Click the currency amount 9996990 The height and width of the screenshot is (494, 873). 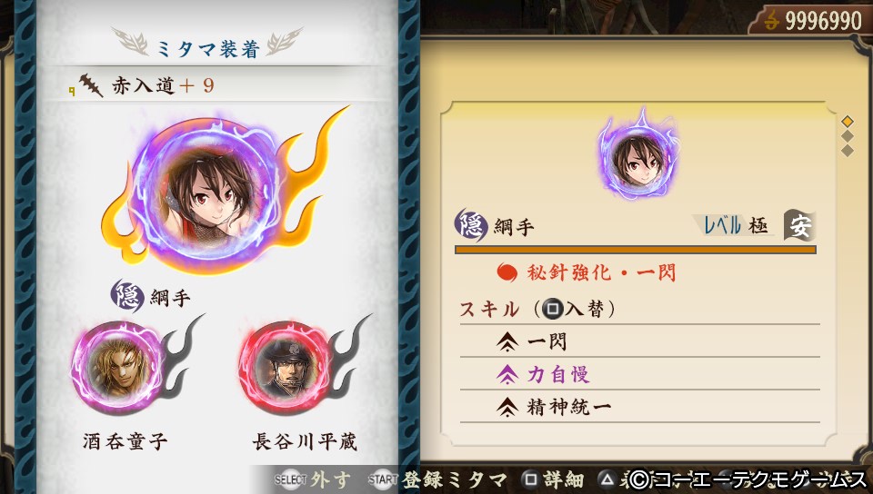pos(823,21)
